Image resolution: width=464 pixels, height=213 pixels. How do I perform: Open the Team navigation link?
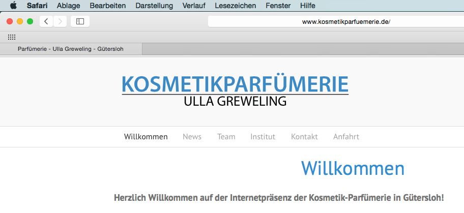[x=226, y=137]
